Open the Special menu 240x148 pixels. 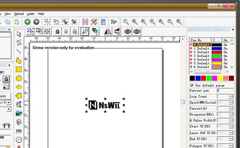click(19, 14)
